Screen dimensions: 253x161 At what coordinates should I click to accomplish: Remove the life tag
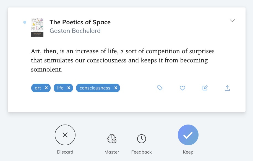(x=69, y=88)
